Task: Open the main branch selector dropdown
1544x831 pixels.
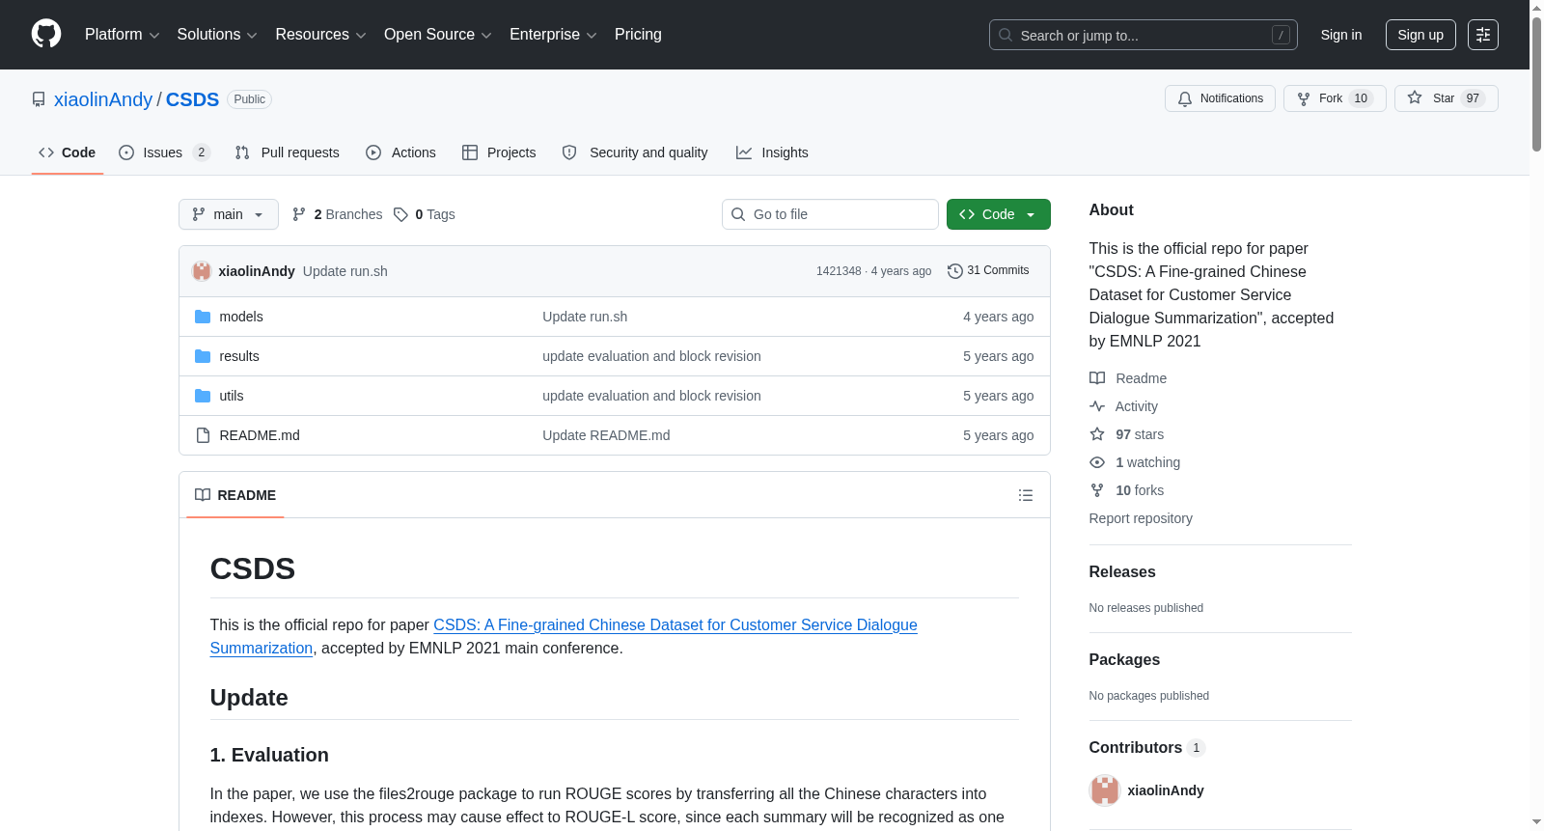Action: (x=229, y=214)
